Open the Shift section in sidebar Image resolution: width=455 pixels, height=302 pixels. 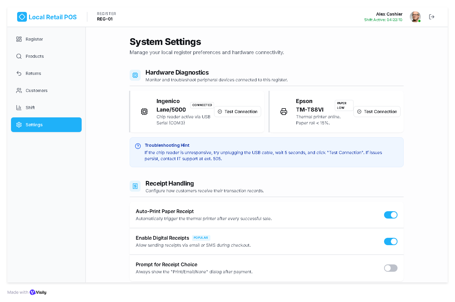click(30, 108)
